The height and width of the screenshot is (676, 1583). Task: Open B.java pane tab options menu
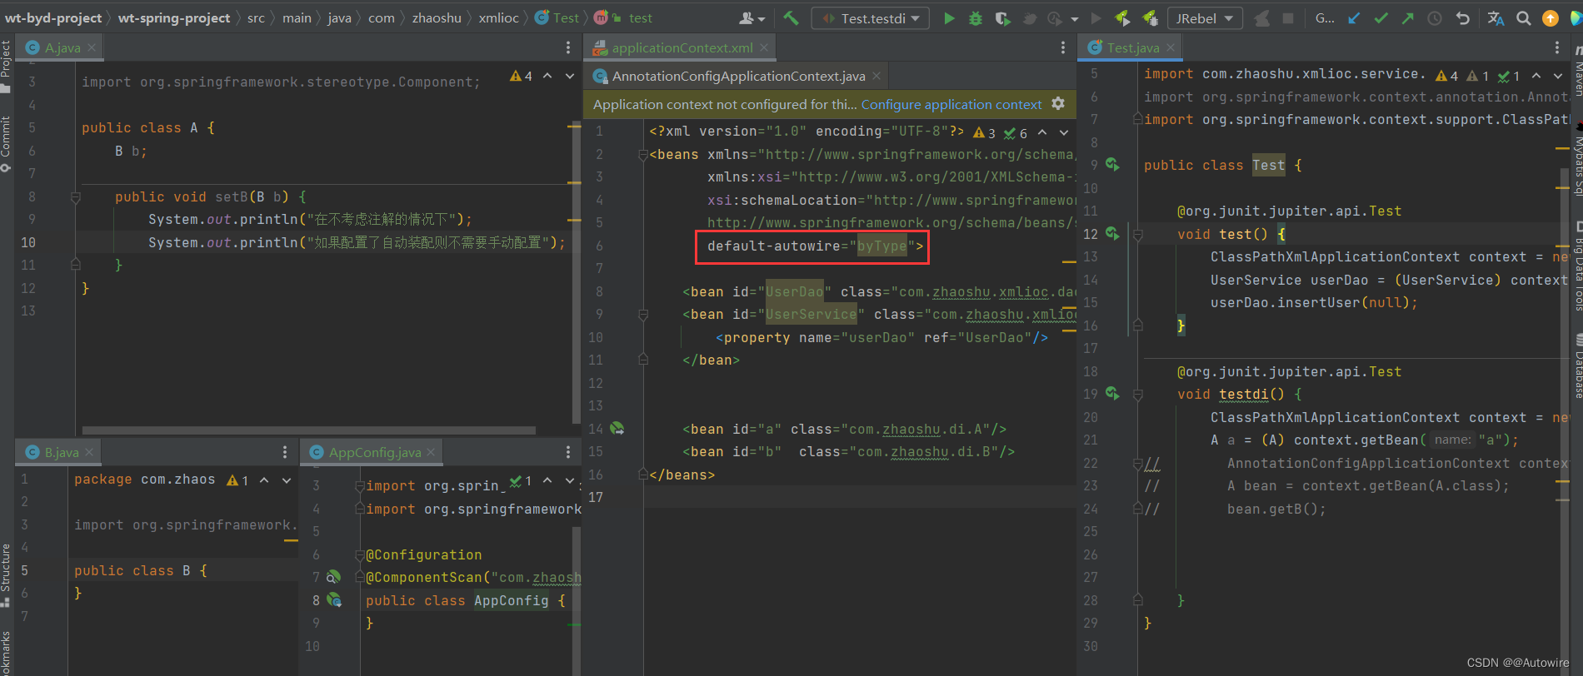(285, 452)
